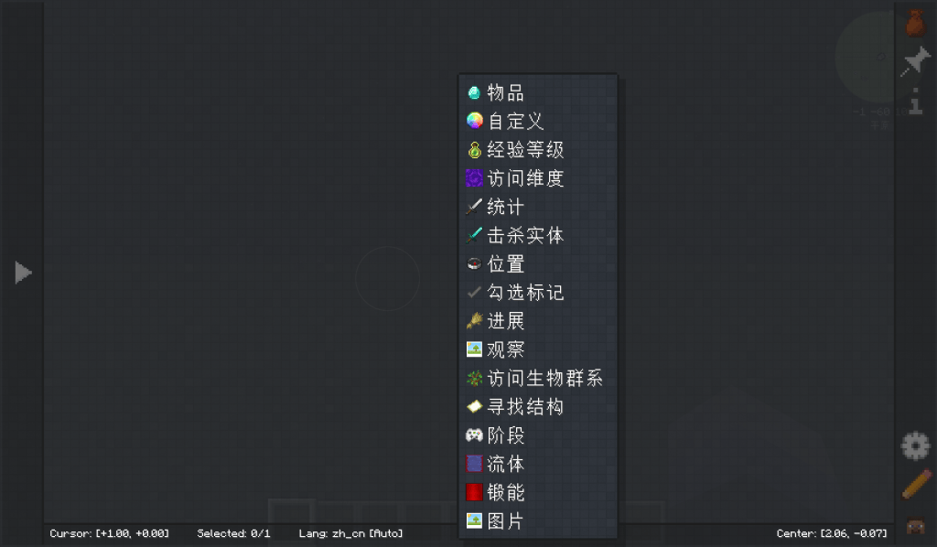Pick 访问生物群系 from the list

click(x=544, y=378)
